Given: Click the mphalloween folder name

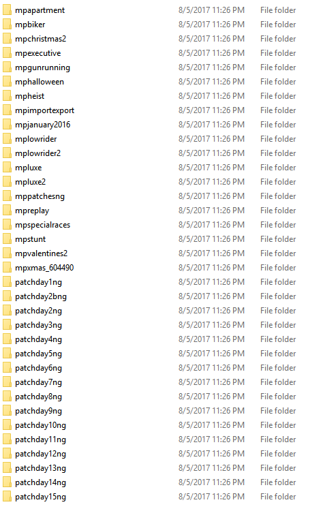Looking at the screenshot, I should [40, 82].
